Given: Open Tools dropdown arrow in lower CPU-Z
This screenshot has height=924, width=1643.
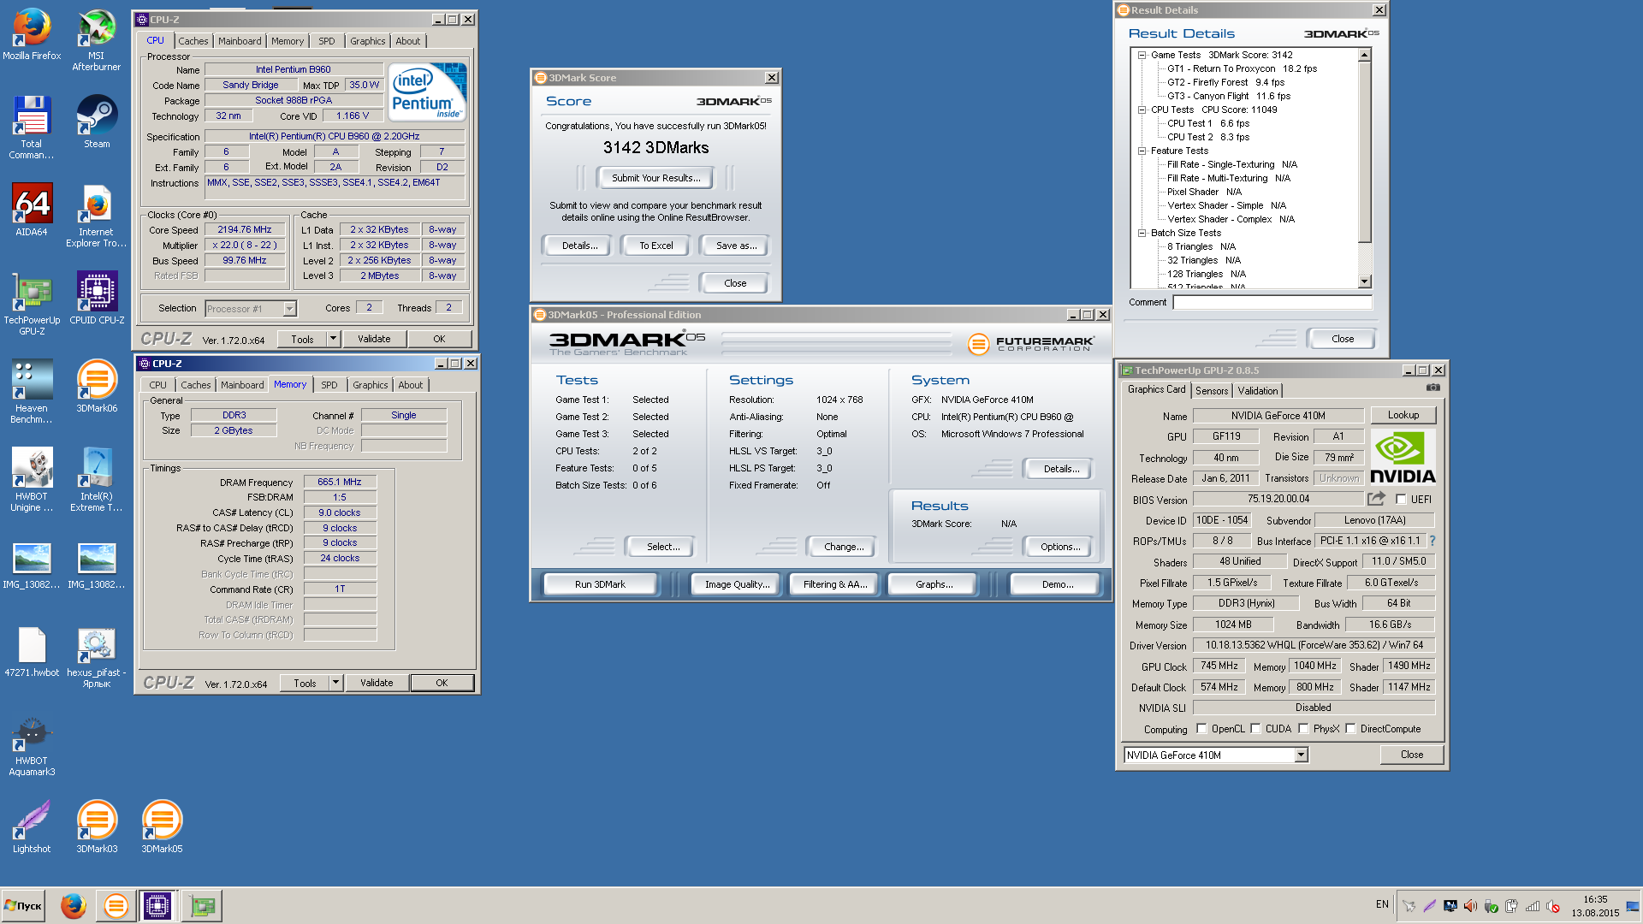Looking at the screenshot, I should [335, 683].
